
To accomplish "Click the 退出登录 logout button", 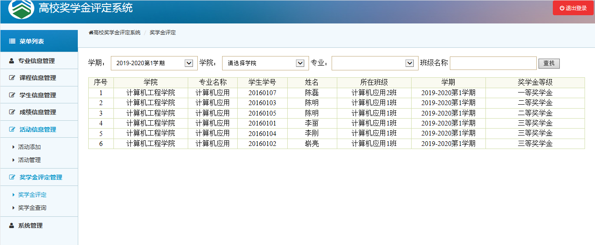I will pyautogui.click(x=573, y=8).
